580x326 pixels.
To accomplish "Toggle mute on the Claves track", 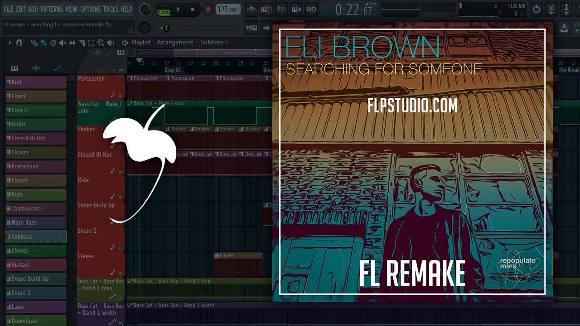I will tap(121, 273).
